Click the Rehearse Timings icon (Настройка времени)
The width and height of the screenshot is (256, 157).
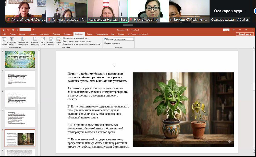pos(51,40)
